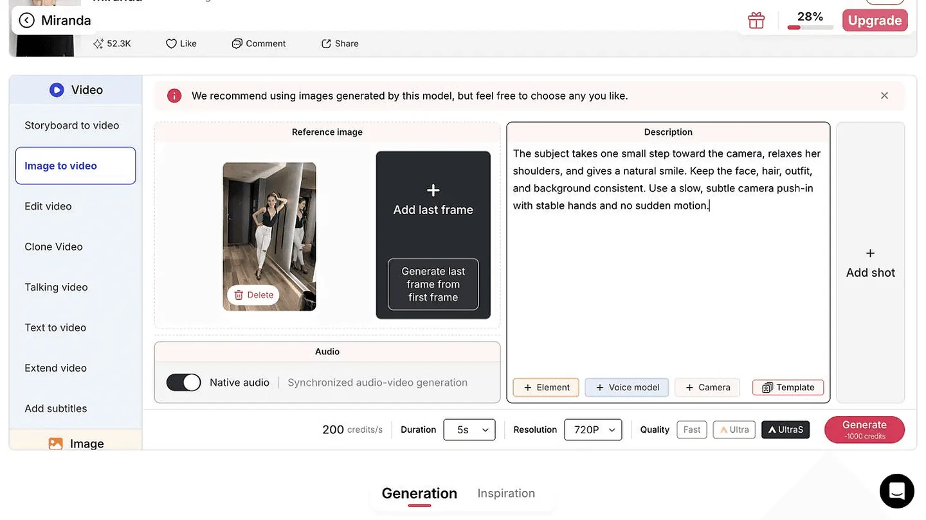This screenshot has width=926, height=520.
Task: Choose Clone Video from sidebar
Action: pyautogui.click(x=53, y=247)
